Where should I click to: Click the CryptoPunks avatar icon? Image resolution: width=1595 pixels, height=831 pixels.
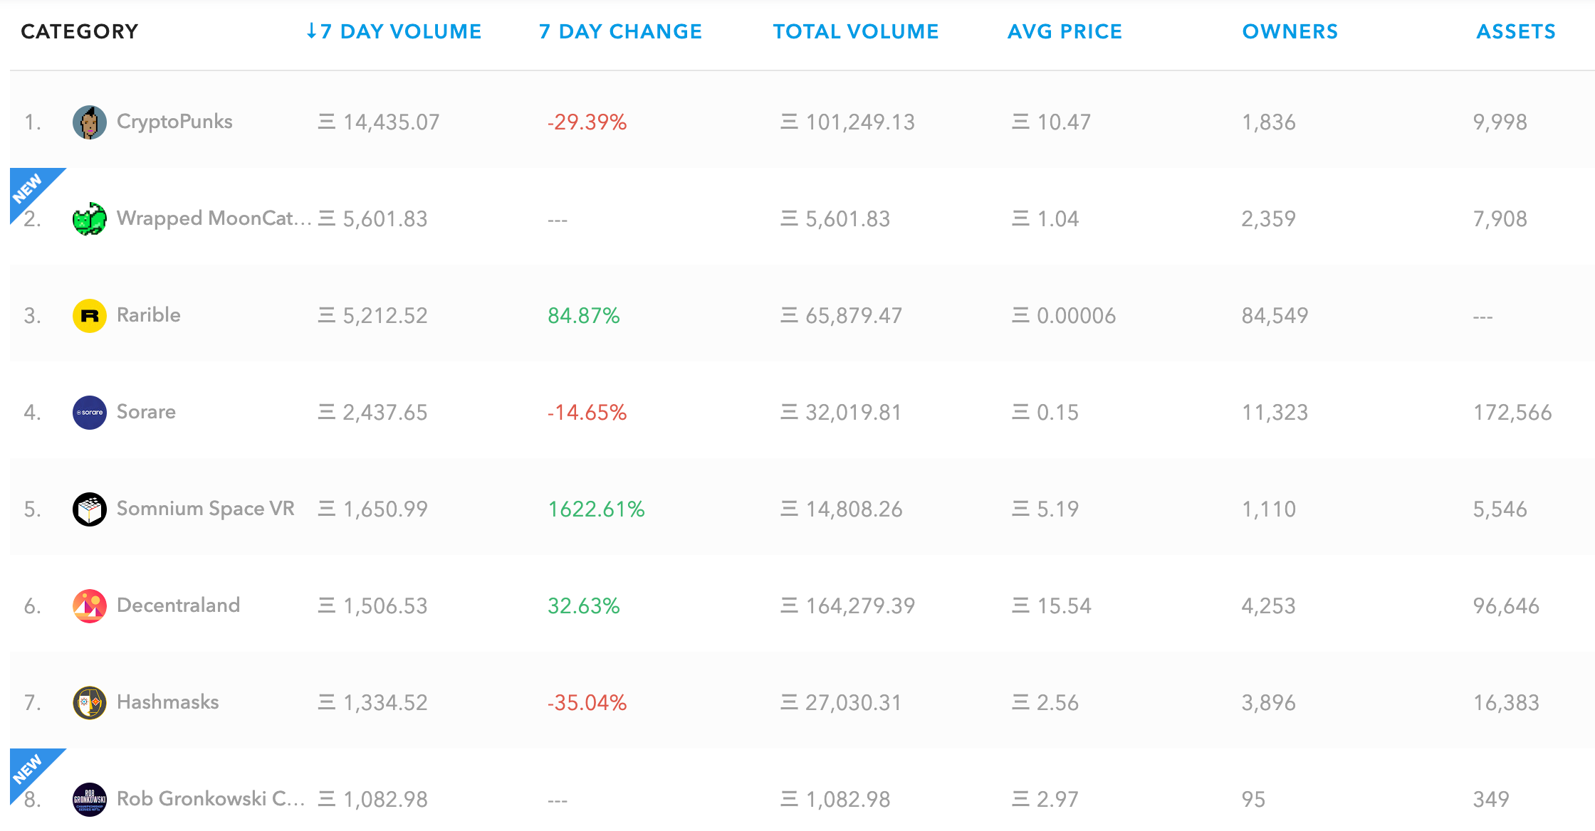90,122
